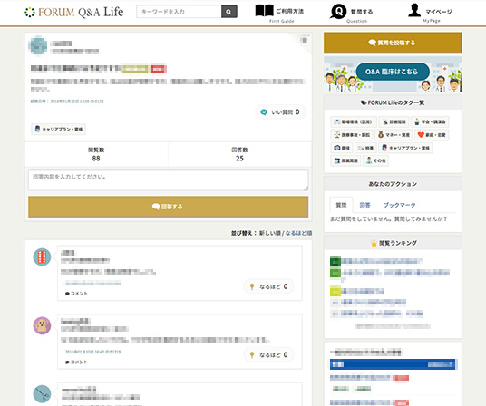This screenshot has width=486, height=406.
Task: Select the 学会・講演会 tag
Action: (x=430, y=121)
